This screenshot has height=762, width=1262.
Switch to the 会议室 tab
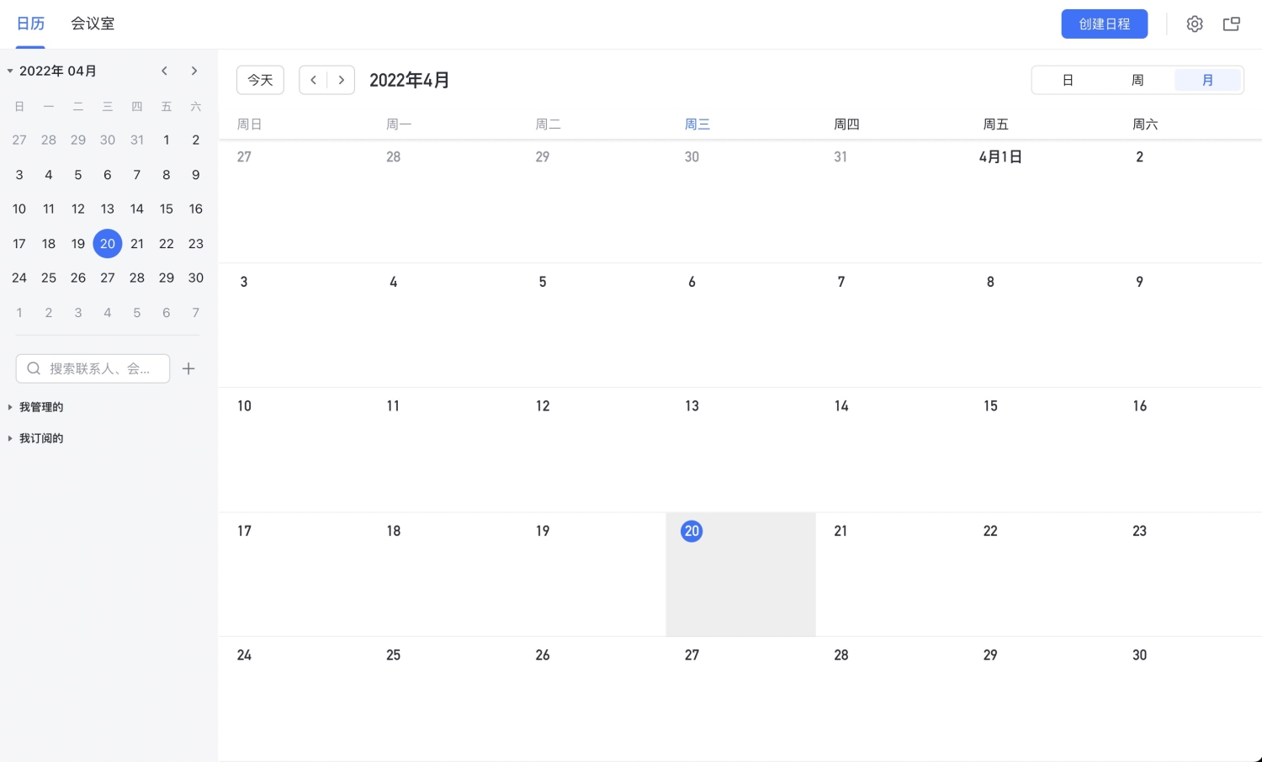coord(93,24)
